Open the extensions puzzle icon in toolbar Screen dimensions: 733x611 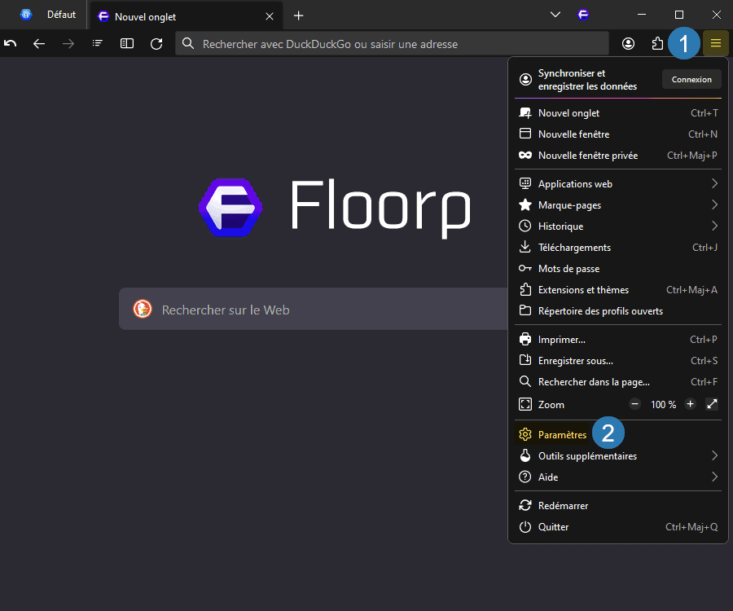click(657, 43)
